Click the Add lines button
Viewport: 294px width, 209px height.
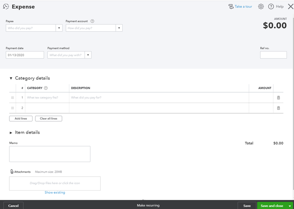point(21,119)
